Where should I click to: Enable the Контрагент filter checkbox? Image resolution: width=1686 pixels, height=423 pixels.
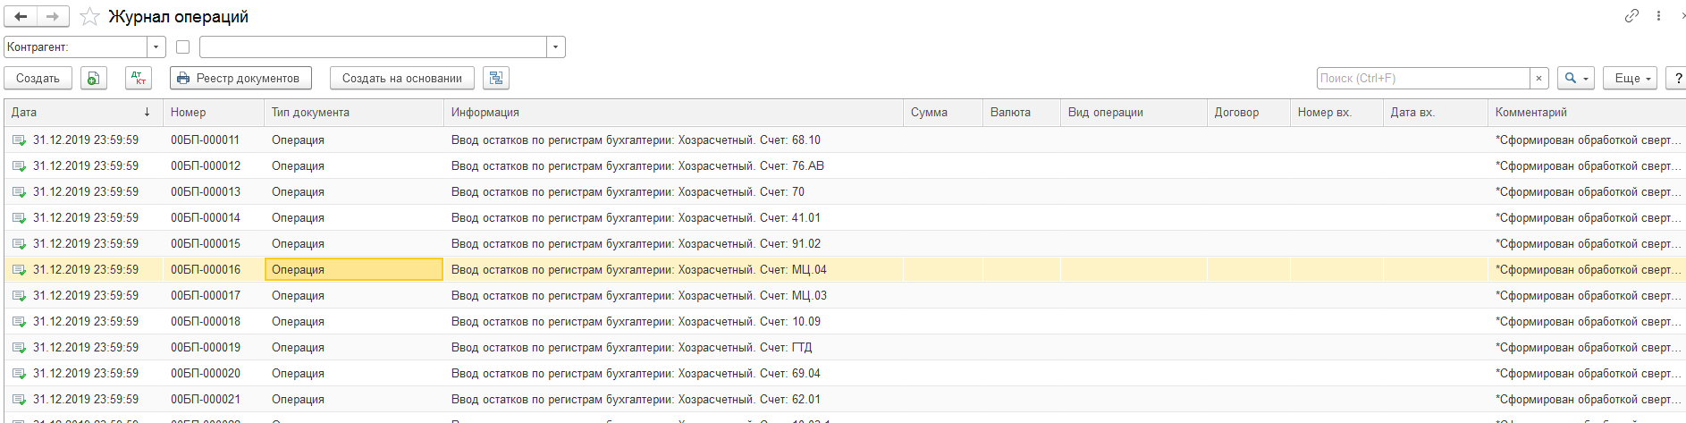tap(183, 47)
